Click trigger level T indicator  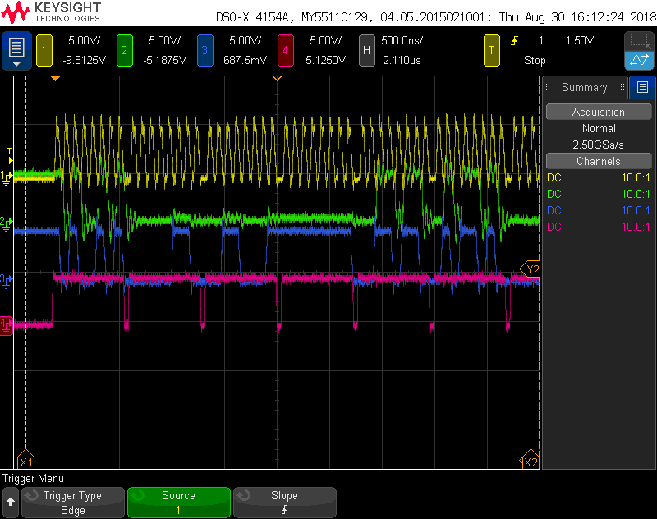(10, 155)
